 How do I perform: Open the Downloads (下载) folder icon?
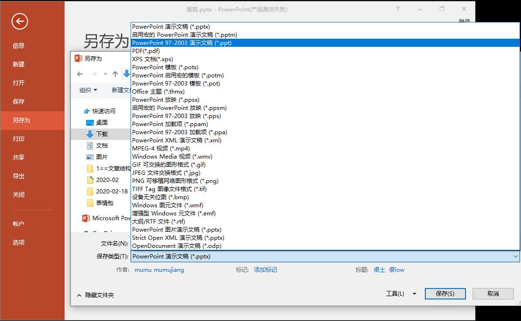coord(91,134)
